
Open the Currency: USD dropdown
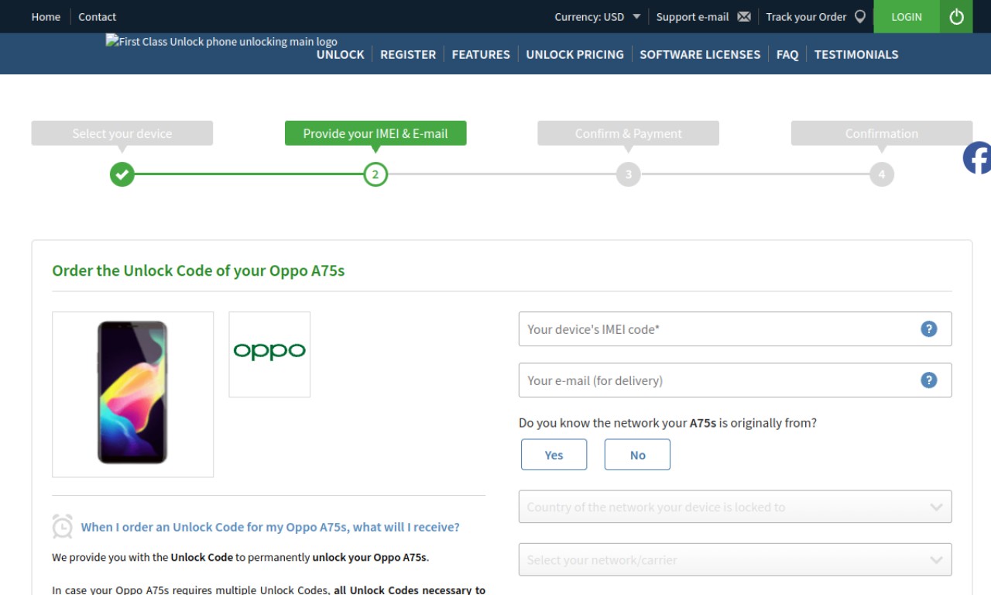coord(598,16)
